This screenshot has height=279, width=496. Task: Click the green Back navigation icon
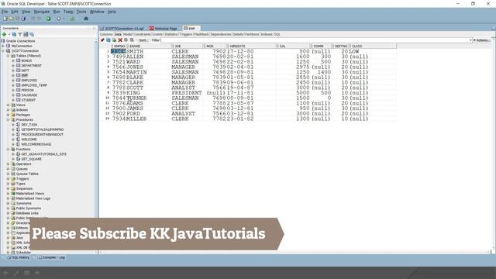pyautogui.click(x=48, y=19)
